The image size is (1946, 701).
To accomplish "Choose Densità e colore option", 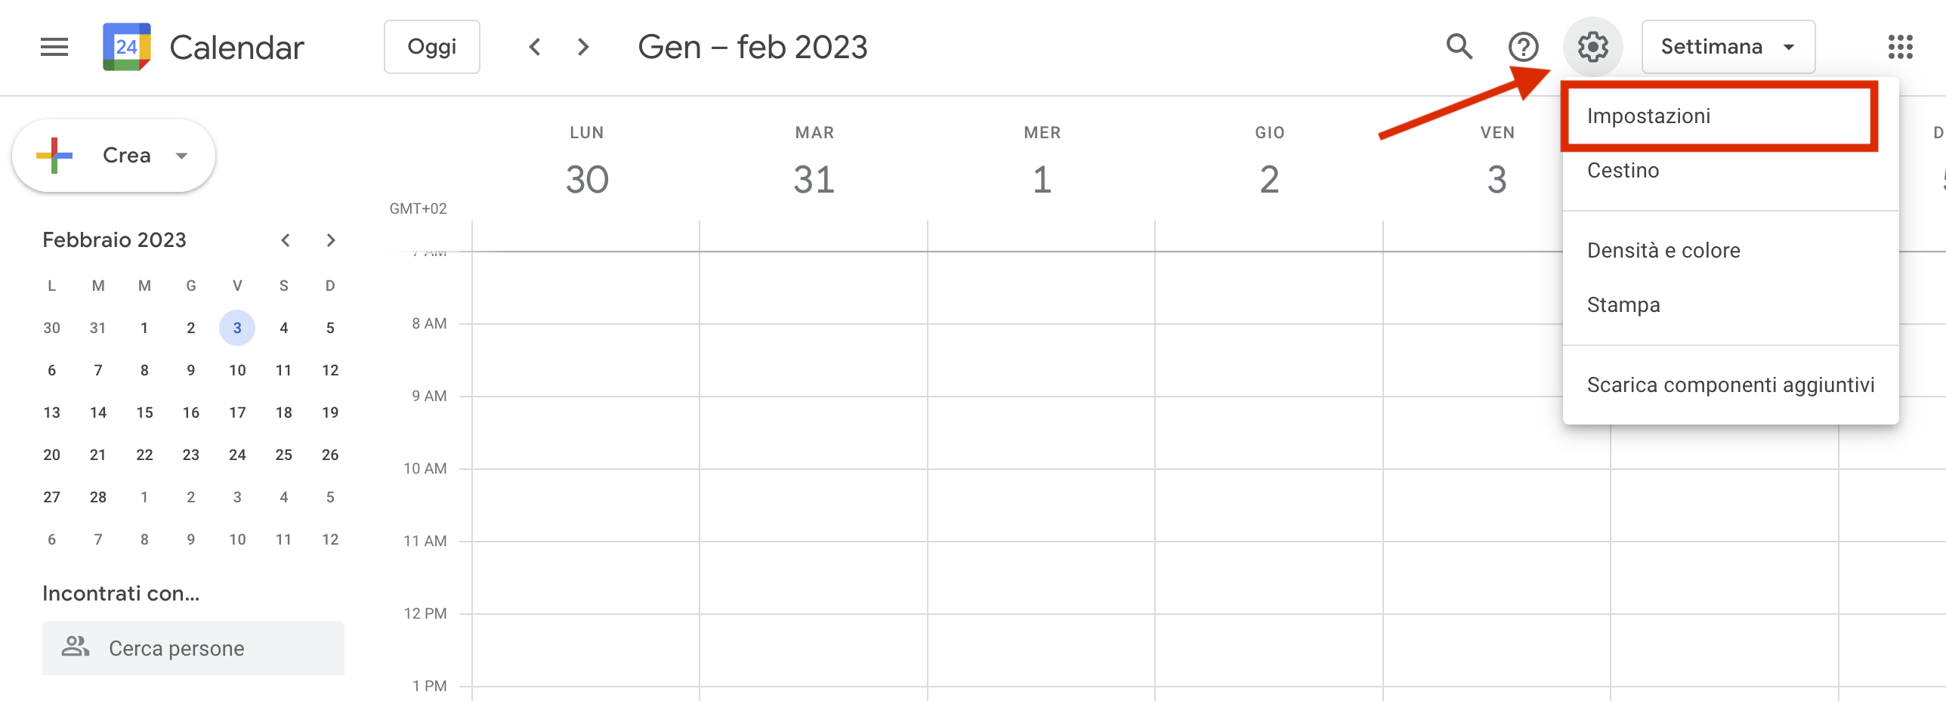I will coord(1663,251).
